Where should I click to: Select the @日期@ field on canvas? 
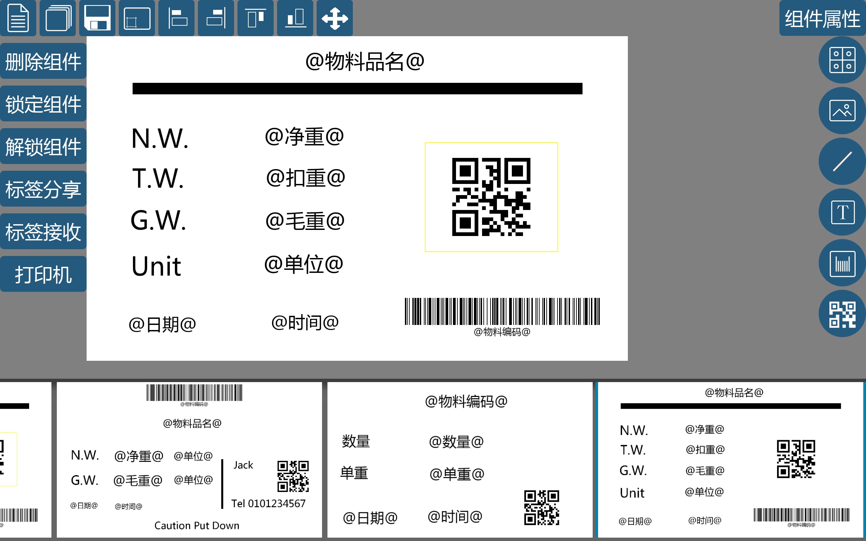(162, 325)
